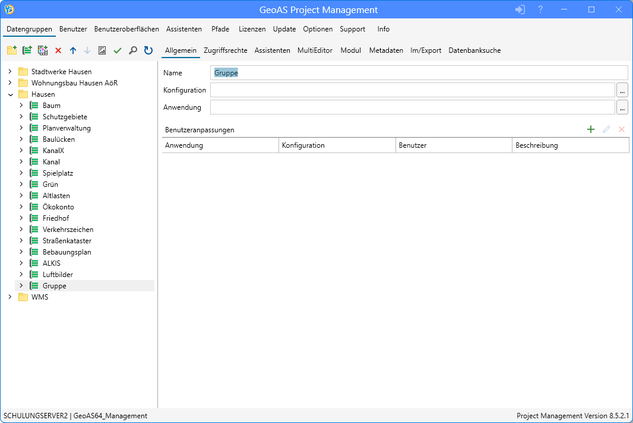633x423 pixels.
Task: Expand the ALKIS data group
Action: 21,263
